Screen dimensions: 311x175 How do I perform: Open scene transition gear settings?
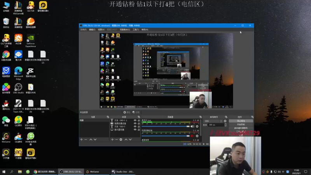(x=225, y=121)
